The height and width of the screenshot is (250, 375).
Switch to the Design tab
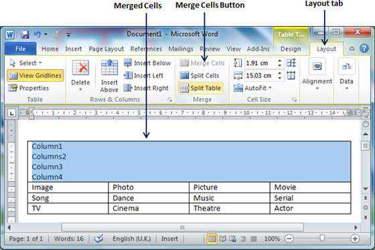(291, 49)
